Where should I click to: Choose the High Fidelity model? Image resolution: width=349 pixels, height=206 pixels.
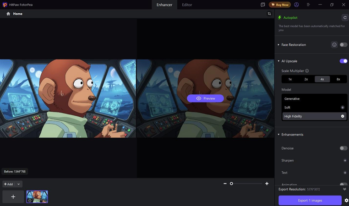pos(314,116)
